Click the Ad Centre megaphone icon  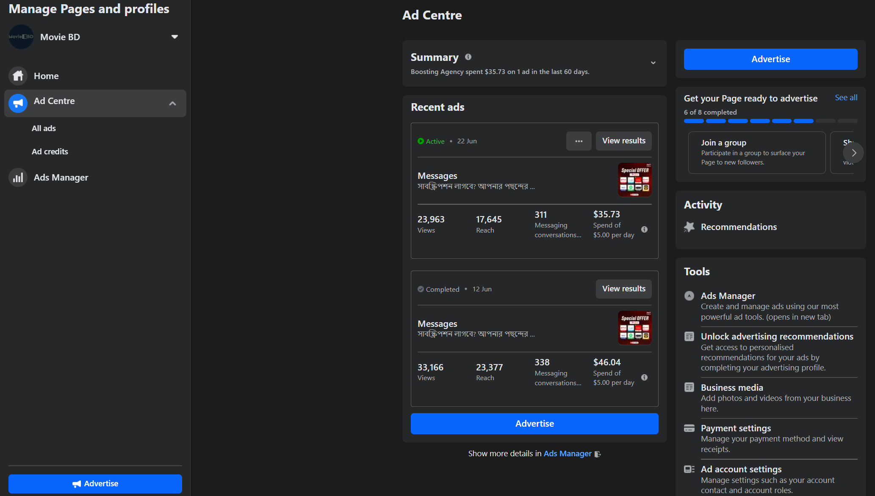pos(18,103)
